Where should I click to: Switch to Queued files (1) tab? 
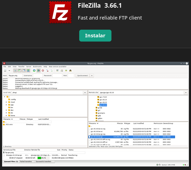(11, 162)
